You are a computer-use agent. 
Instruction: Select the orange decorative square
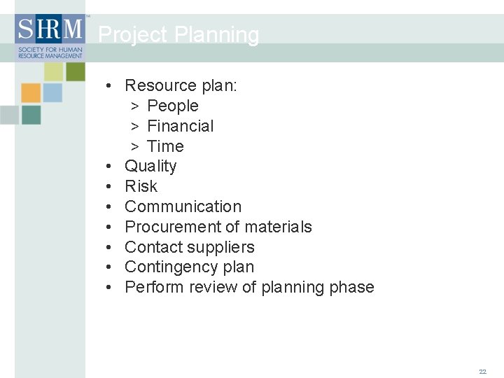pyautogui.click(x=31, y=93)
